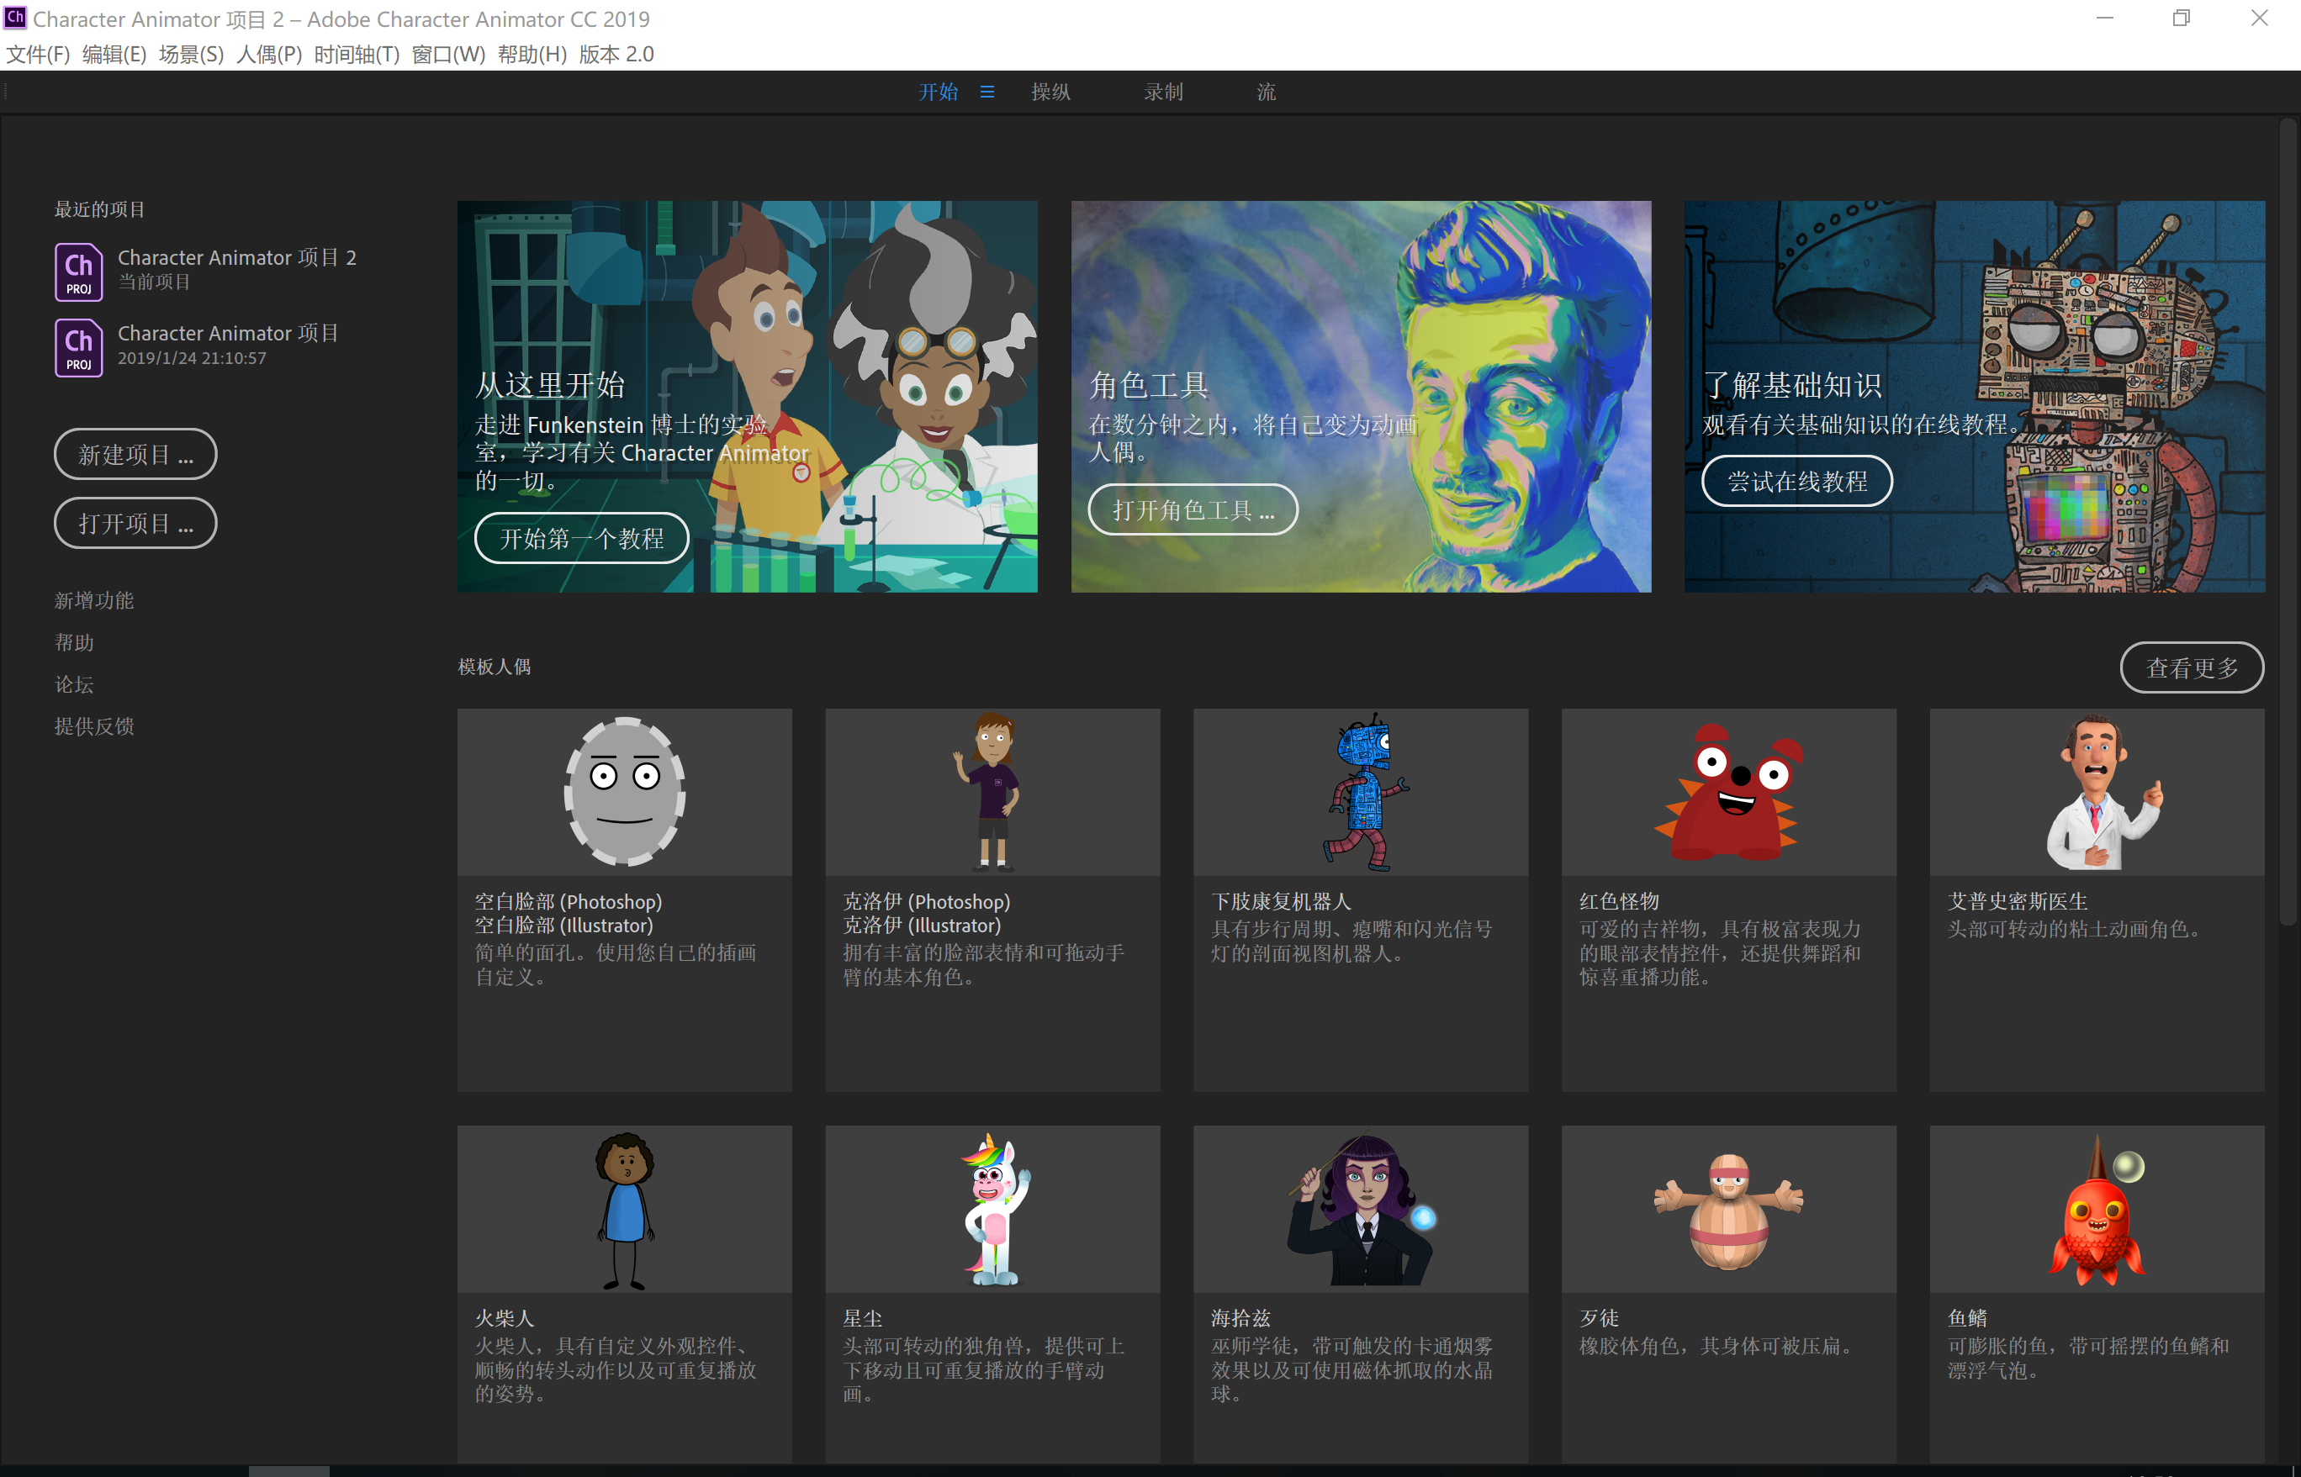Image resolution: width=2301 pixels, height=1477 pixels.
Task: Switch to the 流 workspace tab
Action: coord(1267,92)
